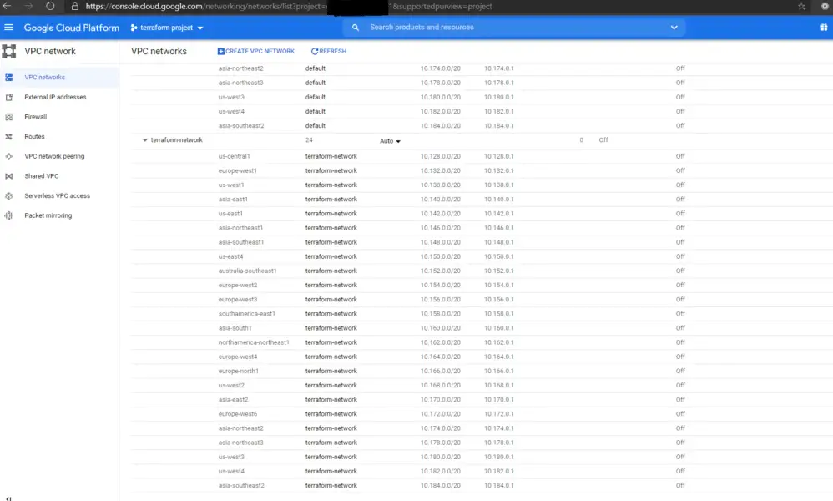Open VPC network peering page
833x501 pixels.
(54, 156)
